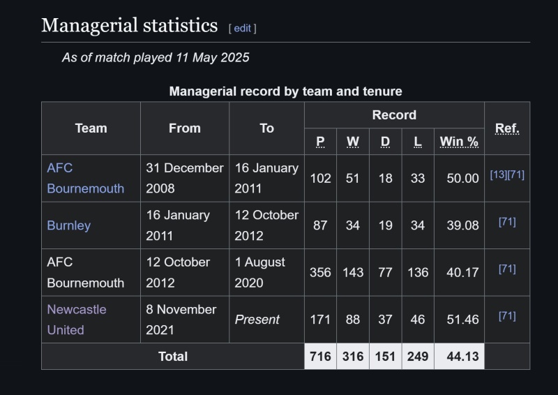This screenshot has width=558, height=395.
Task: Open reference [71] in the Newcastle United row
Action: (507, 316)
